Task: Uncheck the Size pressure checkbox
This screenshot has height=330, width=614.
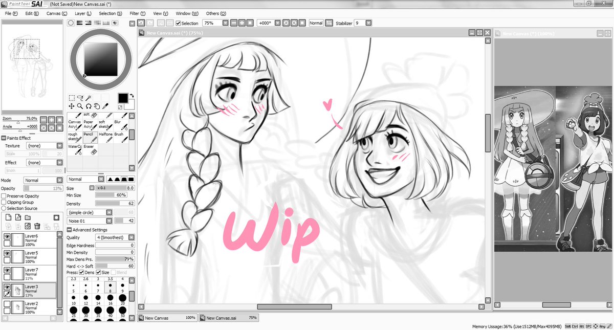Action: (x=99, y=273)
